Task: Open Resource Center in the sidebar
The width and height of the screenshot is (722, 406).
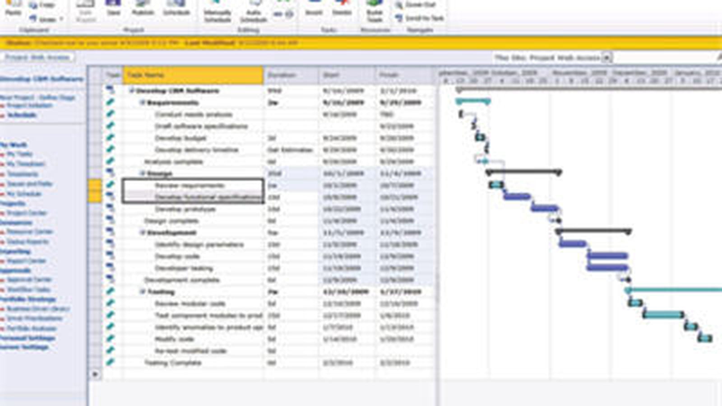Action: (30, 232)
